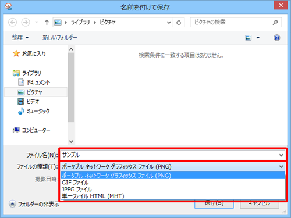Click the navigation pane scroll-up arrow

71,49
